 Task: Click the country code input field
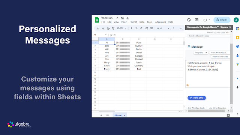[208, 36]
